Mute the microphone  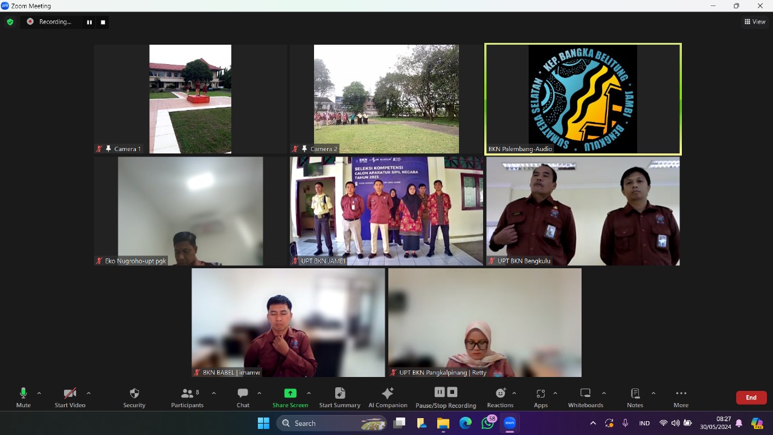tap(24, 397)
